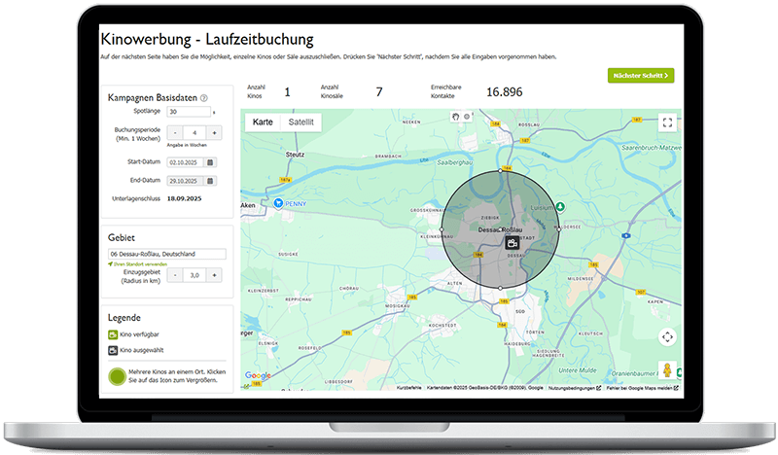Toggle fullscreen map view
Screen dimensions: 778x455
[667, 122]
